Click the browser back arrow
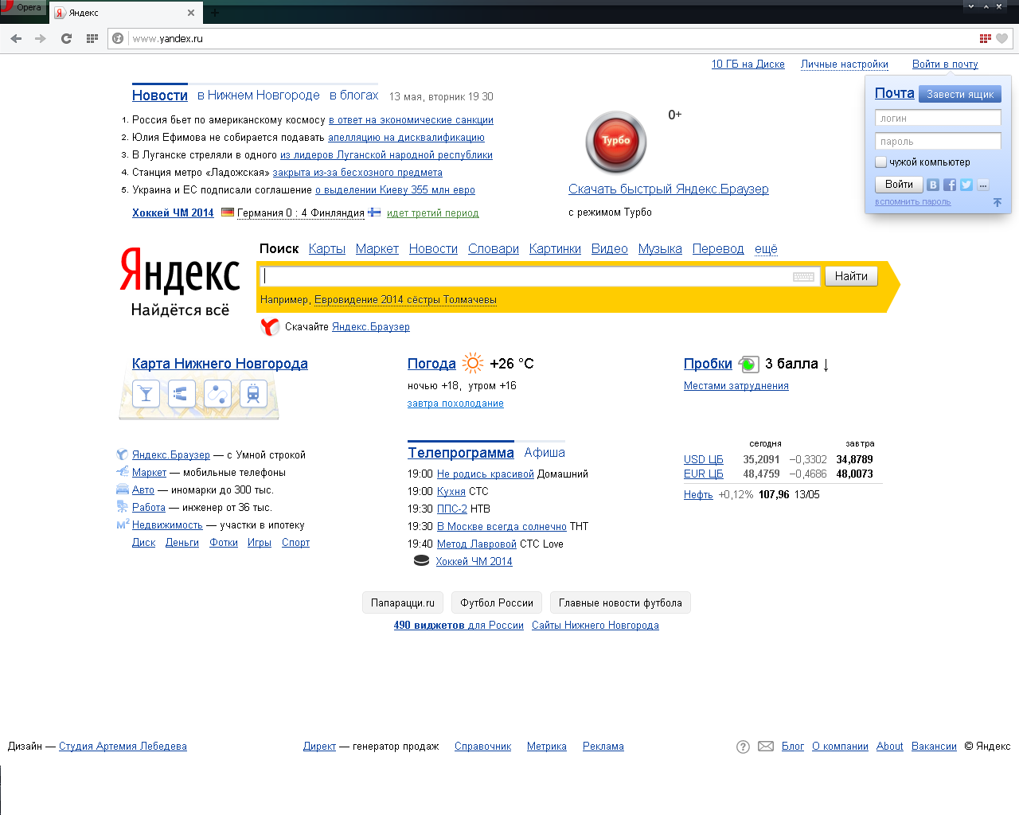The height and width of the screenshot is (815, 1019). click(x=16, y=38)
